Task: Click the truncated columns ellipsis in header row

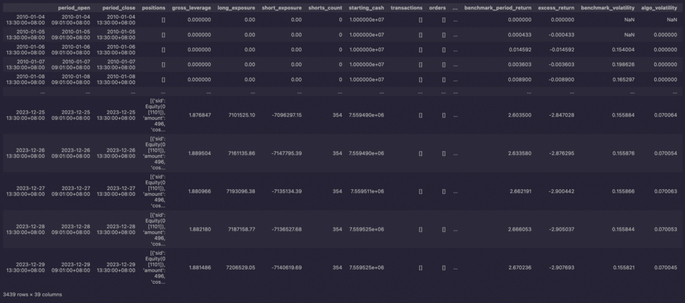Action: tap(456, 7)
